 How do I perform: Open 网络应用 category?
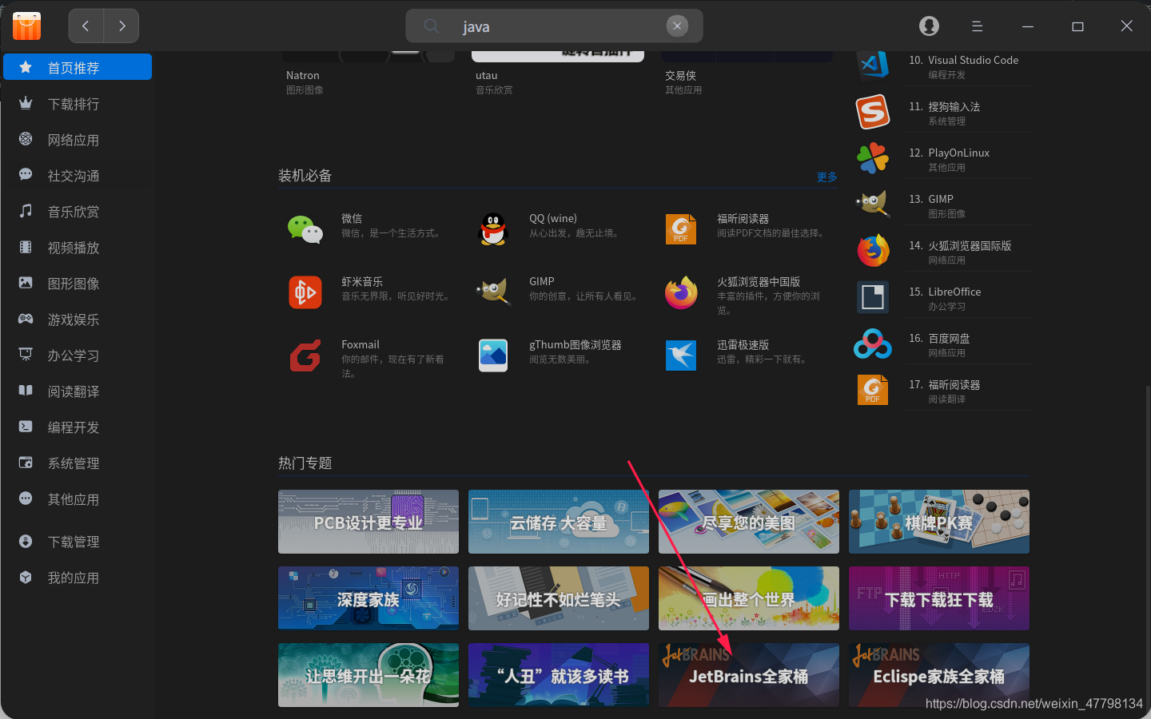click(x=78, y=140)
